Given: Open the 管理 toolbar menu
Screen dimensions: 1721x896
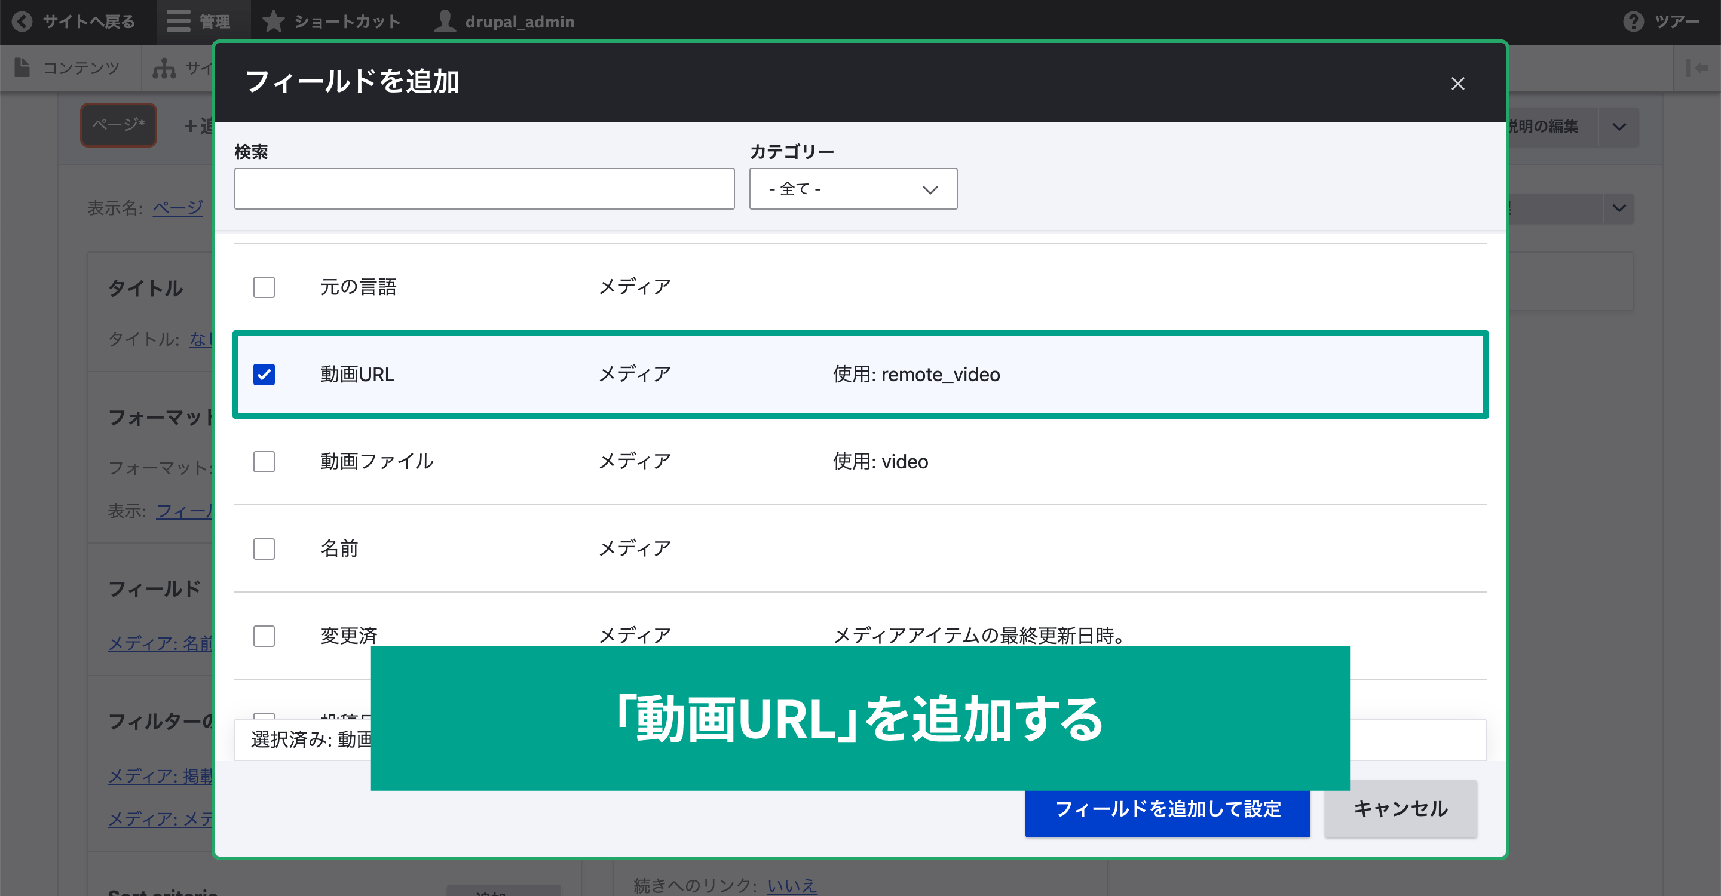Looking at the screenshot, I should click(x=203, y=22).
